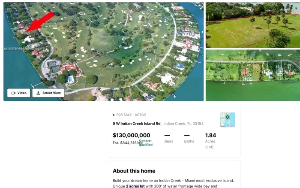Click the Baths stat placeholder
This screenshot has height=188, width=300.
[189, 139]
